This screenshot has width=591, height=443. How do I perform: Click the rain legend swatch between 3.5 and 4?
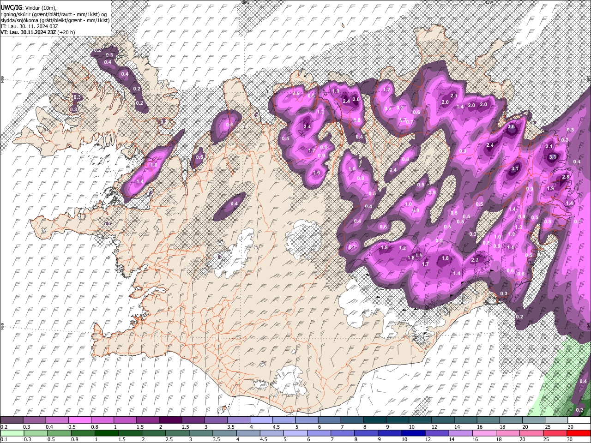tap(224, 433)
